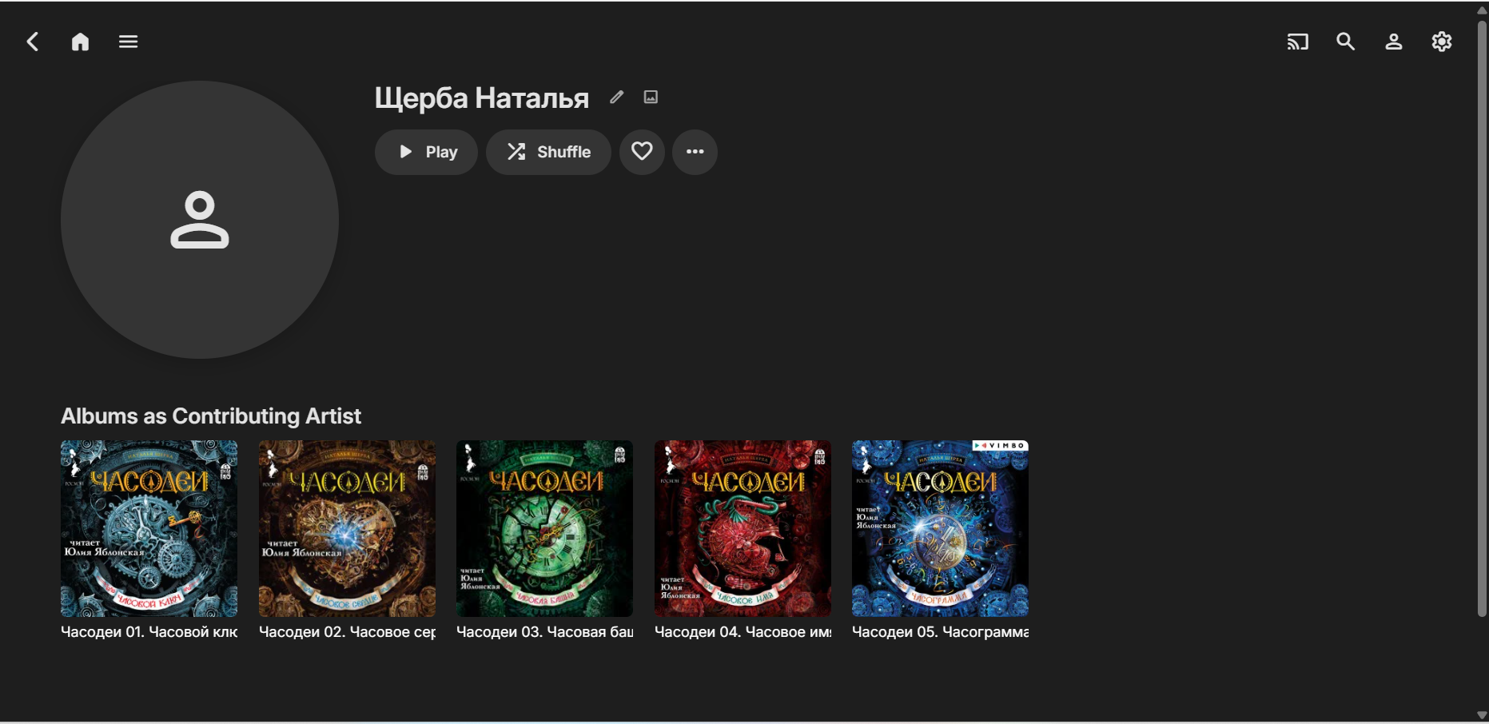Shuffle the artist's albums
Screen dimensions: 1489x724
click(548, 152)
